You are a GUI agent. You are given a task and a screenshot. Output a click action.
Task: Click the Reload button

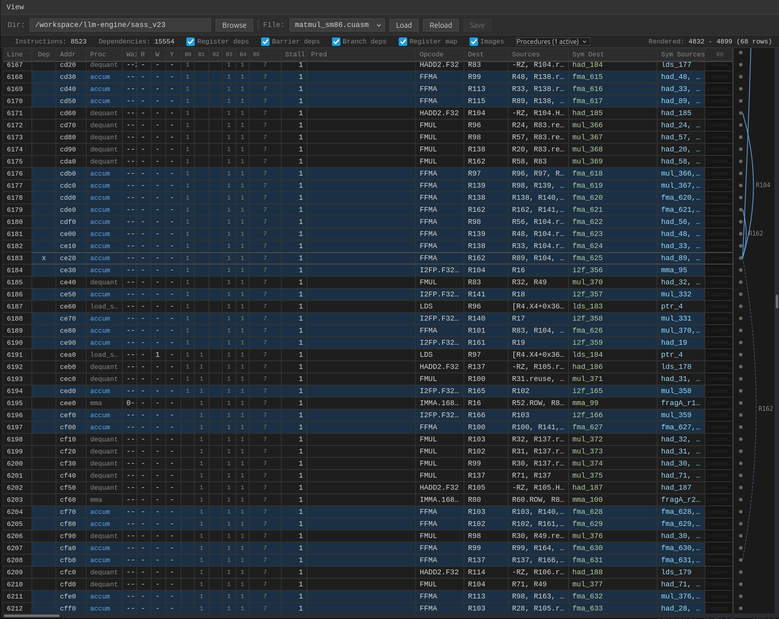[x=441, y=25]
